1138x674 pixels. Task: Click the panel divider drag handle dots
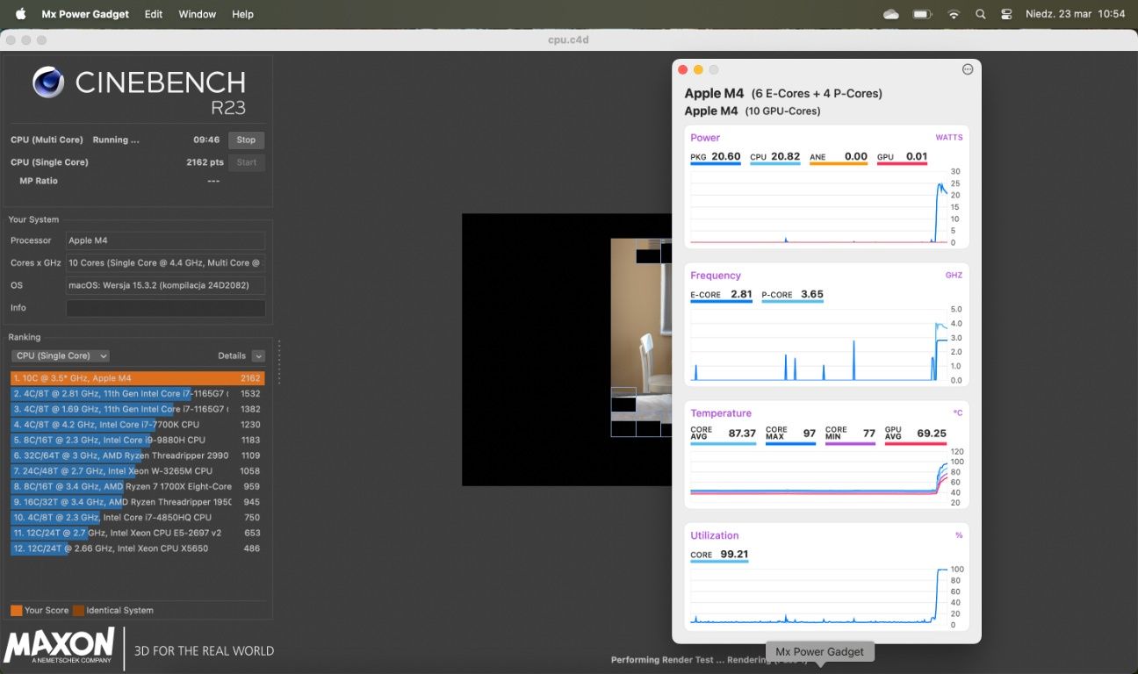[279, 362]
